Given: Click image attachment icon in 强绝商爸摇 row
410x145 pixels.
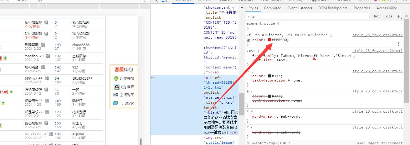Looking at the screenshot, I should (11, 92).
